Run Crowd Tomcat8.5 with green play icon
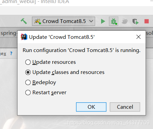 [x=103, y=21]
